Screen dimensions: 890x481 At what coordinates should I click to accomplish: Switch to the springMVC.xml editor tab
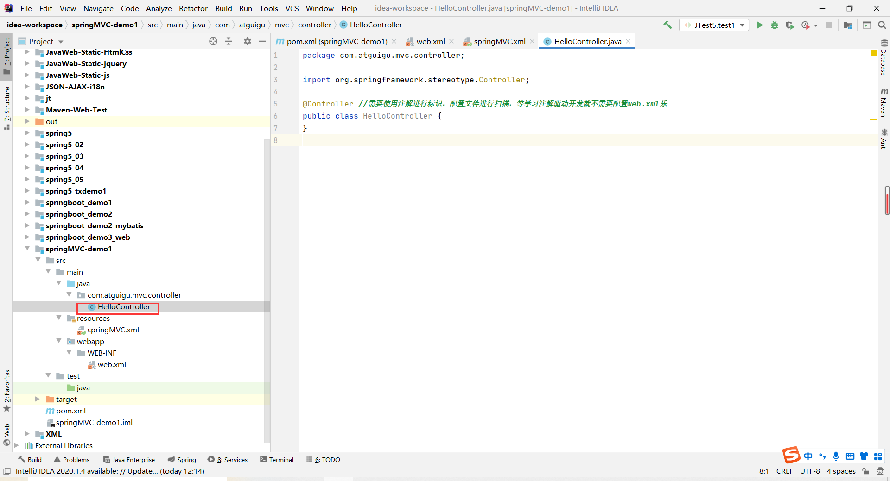(499, 41)
